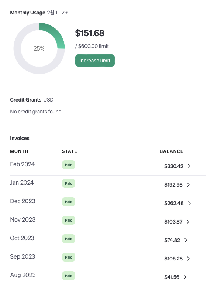Click the Aug 2023 month label
Screen dimensions: 214x293
23,275
